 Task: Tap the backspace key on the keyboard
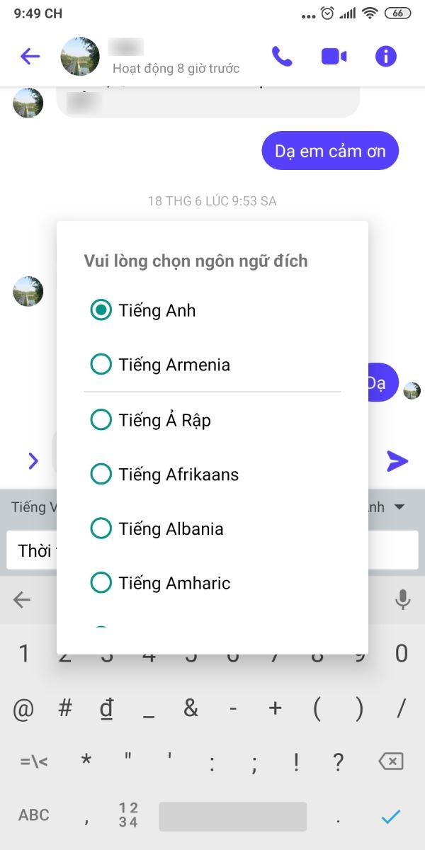click(x=392, y=760)
